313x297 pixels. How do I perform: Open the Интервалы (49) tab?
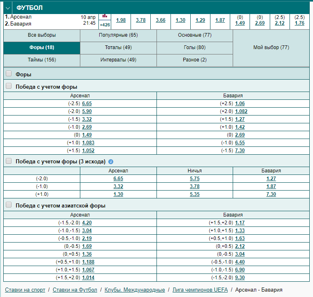118,60
